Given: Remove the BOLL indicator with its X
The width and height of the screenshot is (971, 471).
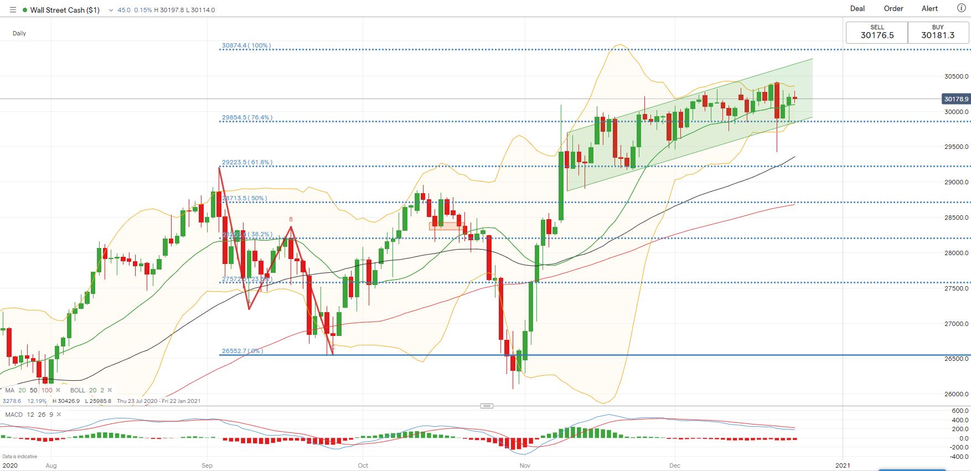Looking at the screenshot, I should [x=110, y=390].
